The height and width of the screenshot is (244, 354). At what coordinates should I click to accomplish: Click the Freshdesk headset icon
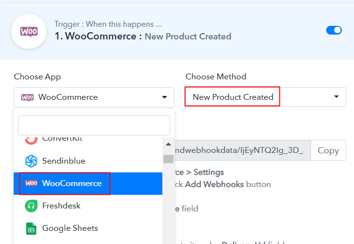click(31, 206)
